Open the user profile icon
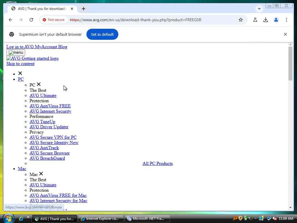 tap(276, 20)
